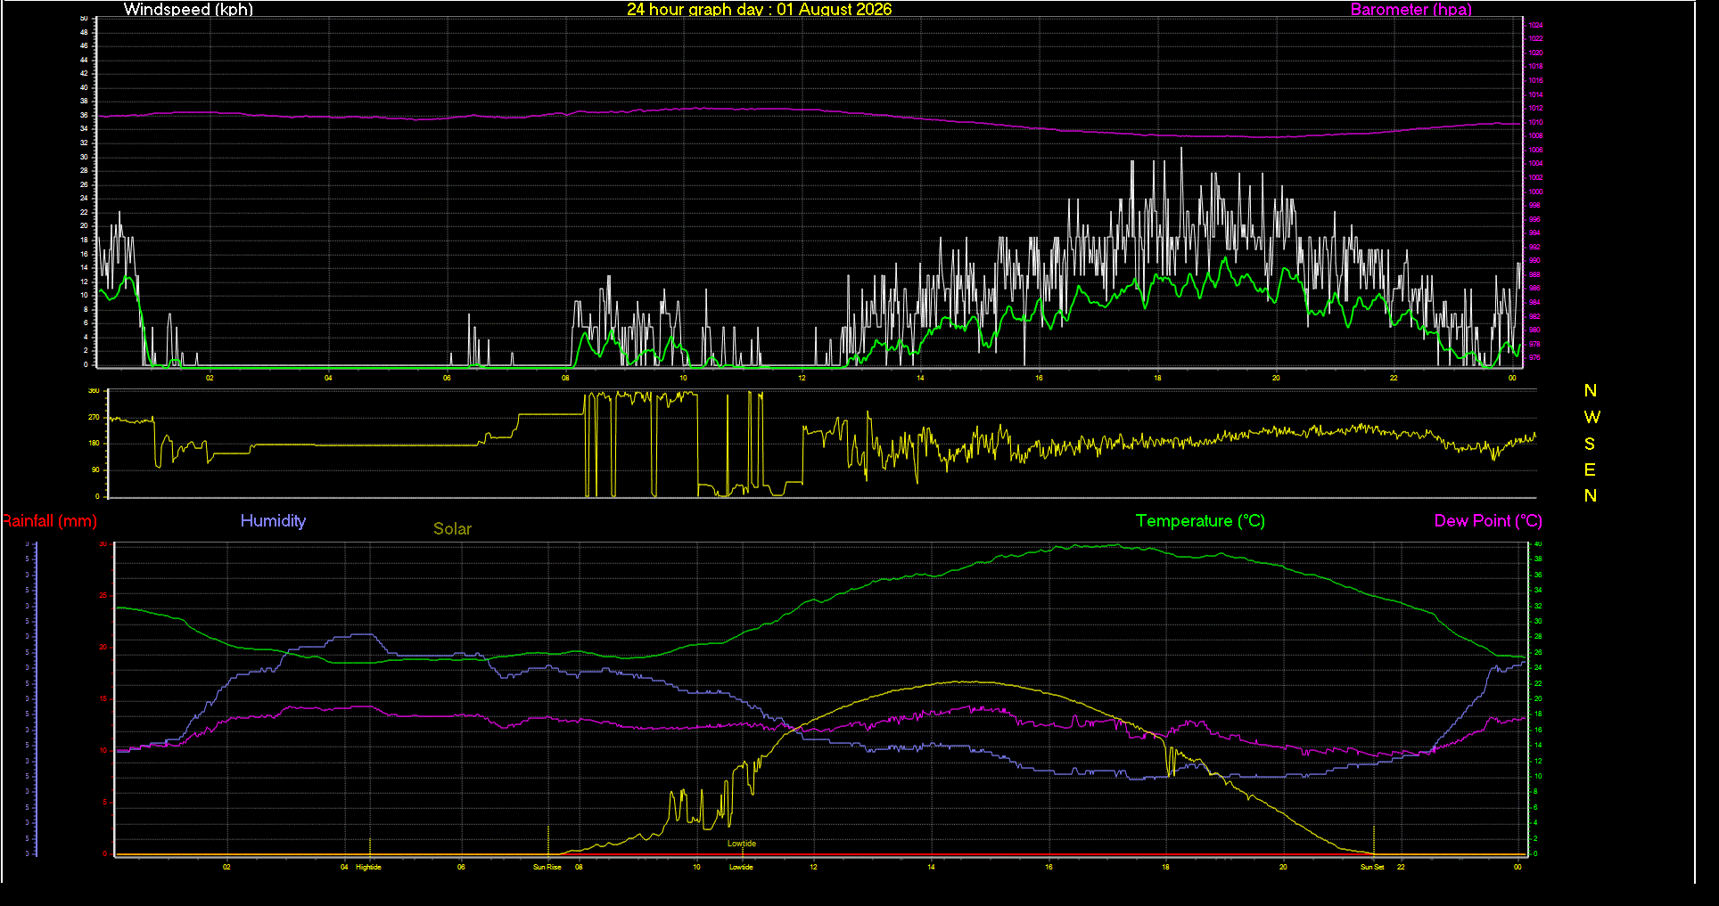The image size is (1719, 906).
Task: Click the '1000' barometer axis value
Action: tap(1535, 192)
